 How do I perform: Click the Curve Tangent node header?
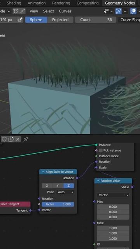pyautogui.click(x=15, y=204)
